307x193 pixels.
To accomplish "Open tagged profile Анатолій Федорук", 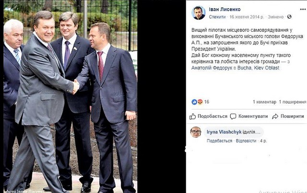I will 212,68.
